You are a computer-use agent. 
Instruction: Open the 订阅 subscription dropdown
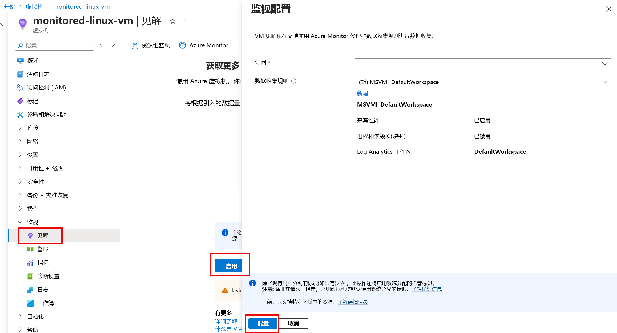click(482, 63)
